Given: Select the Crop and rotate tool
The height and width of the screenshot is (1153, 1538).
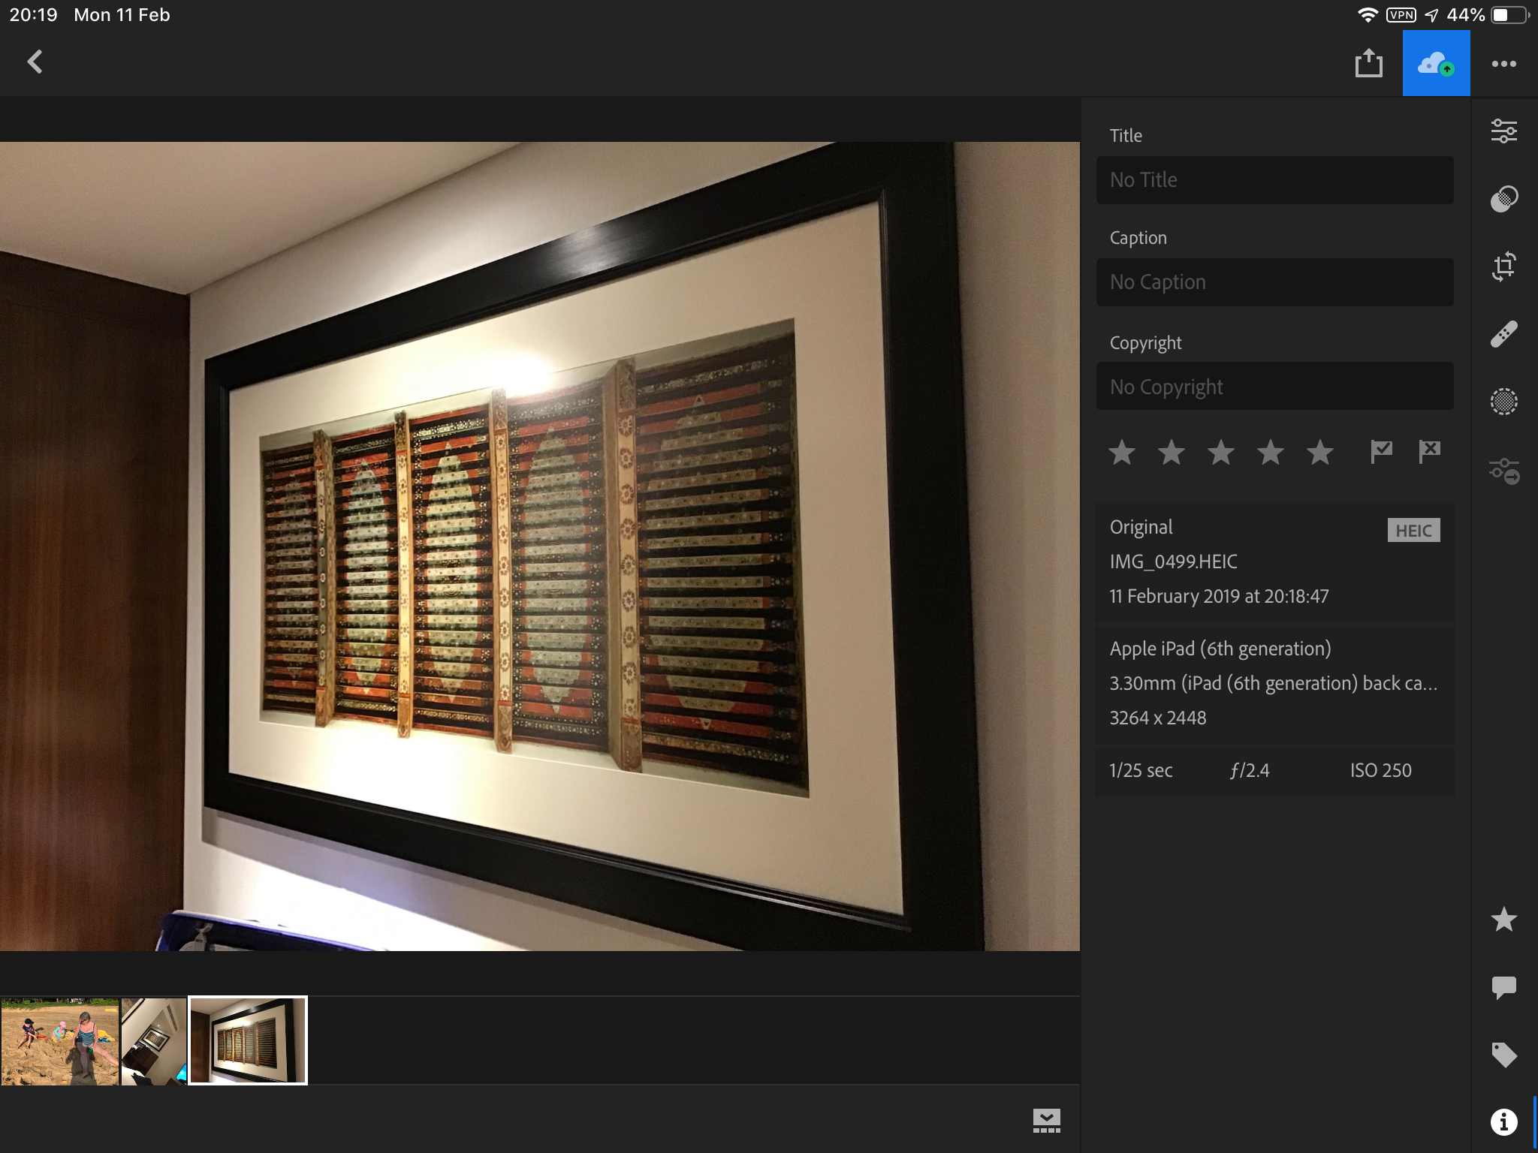Looking at the screenshot, I should (x=1503, y=266).
